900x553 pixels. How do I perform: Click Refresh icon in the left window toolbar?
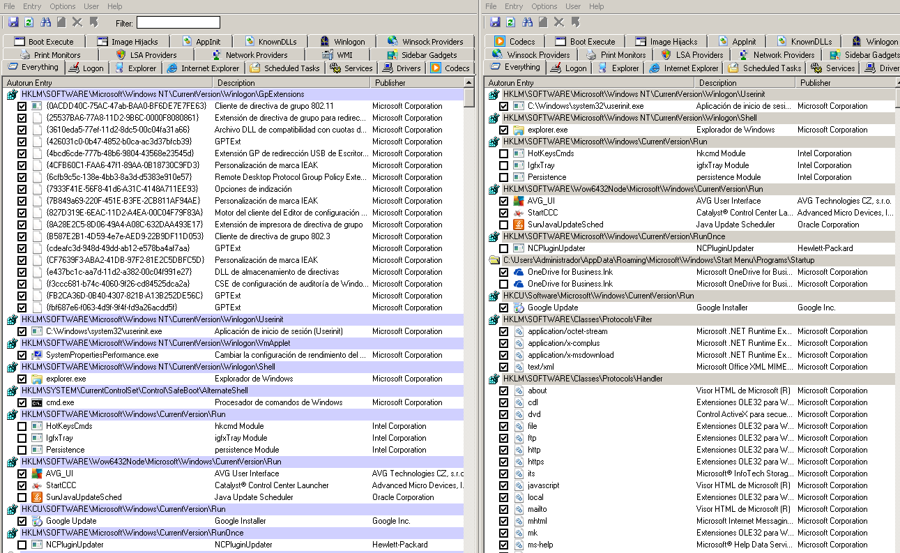29,23
